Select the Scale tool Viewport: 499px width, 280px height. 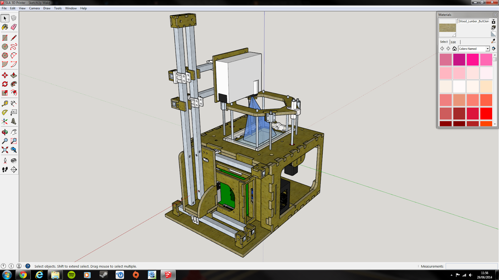coord(5,93)
